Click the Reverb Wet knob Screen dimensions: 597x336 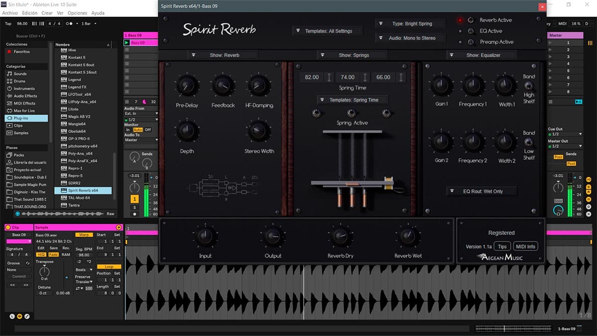tap(407, 236)
